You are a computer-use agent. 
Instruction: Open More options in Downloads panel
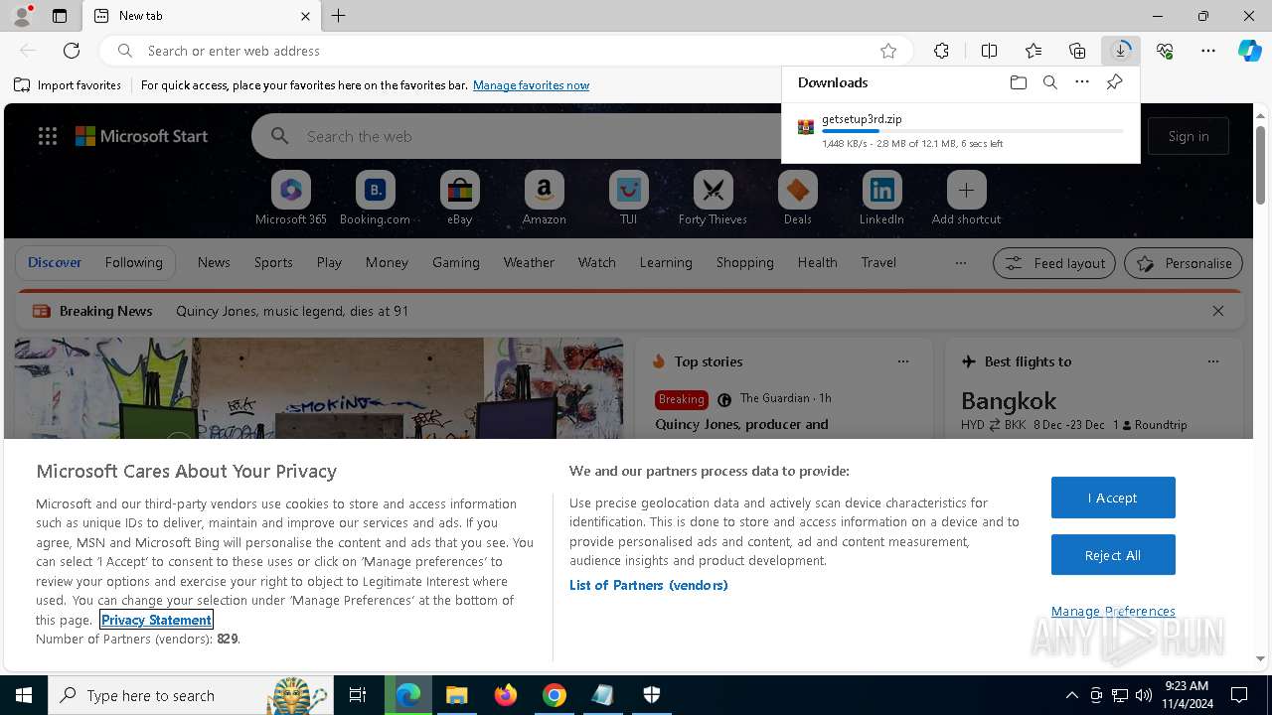[1082, 82]
